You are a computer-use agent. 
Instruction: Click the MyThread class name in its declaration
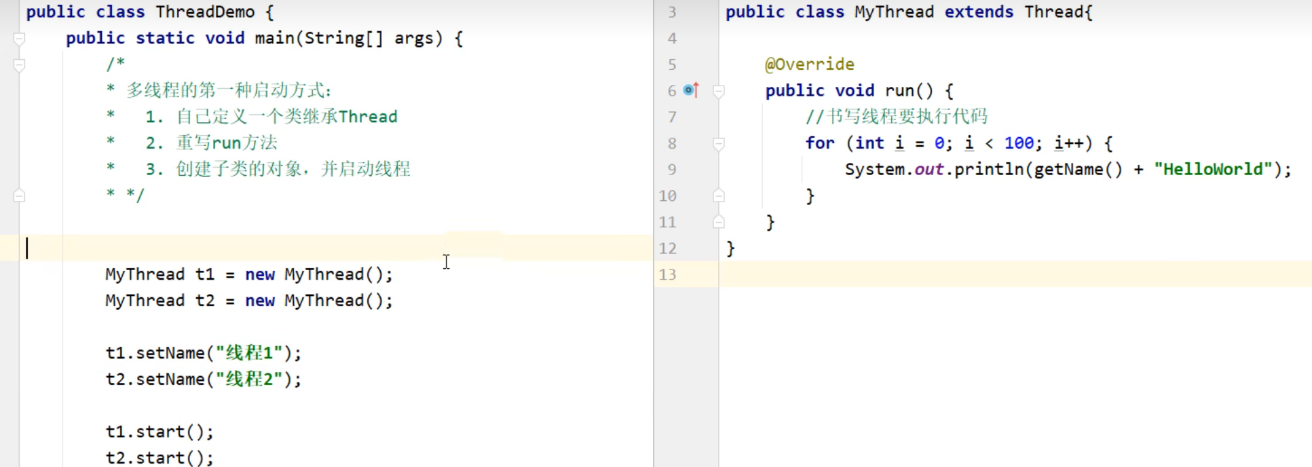pyautogui.click(x=893, y=12)
